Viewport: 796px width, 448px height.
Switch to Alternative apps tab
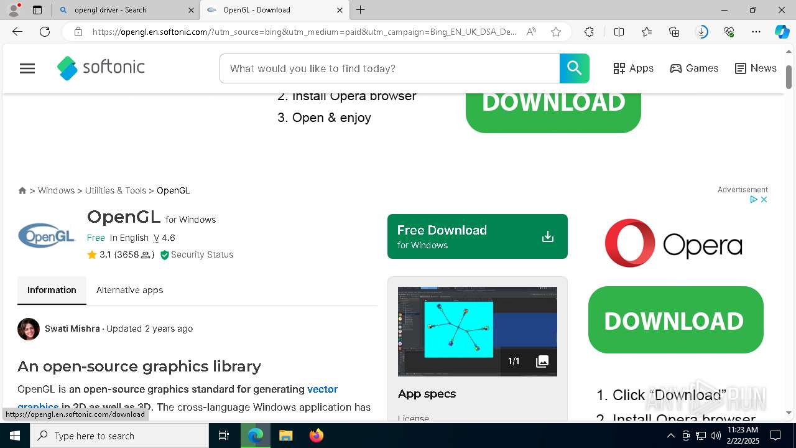pos(129,290)
